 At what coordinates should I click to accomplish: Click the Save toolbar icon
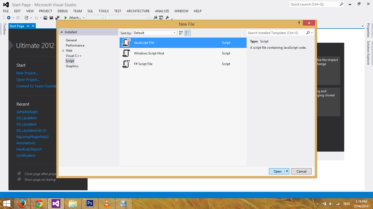[51, 18]
